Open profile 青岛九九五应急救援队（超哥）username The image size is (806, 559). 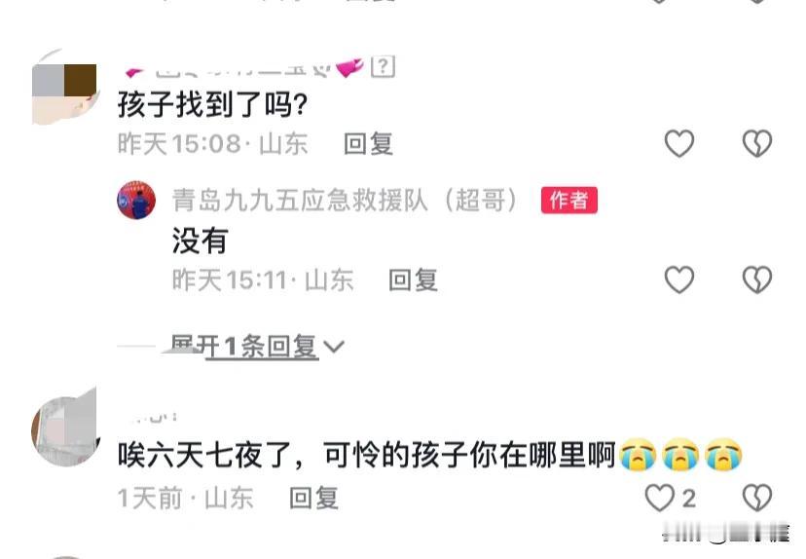click(345, 200)
